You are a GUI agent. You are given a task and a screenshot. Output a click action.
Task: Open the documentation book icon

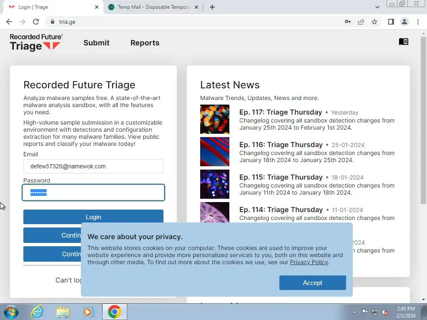click(403, 42)
